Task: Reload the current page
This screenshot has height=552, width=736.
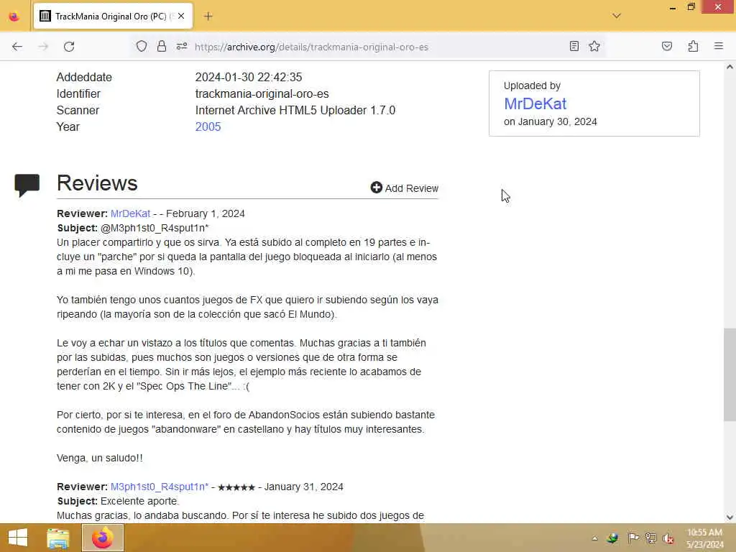Action: 69,47
